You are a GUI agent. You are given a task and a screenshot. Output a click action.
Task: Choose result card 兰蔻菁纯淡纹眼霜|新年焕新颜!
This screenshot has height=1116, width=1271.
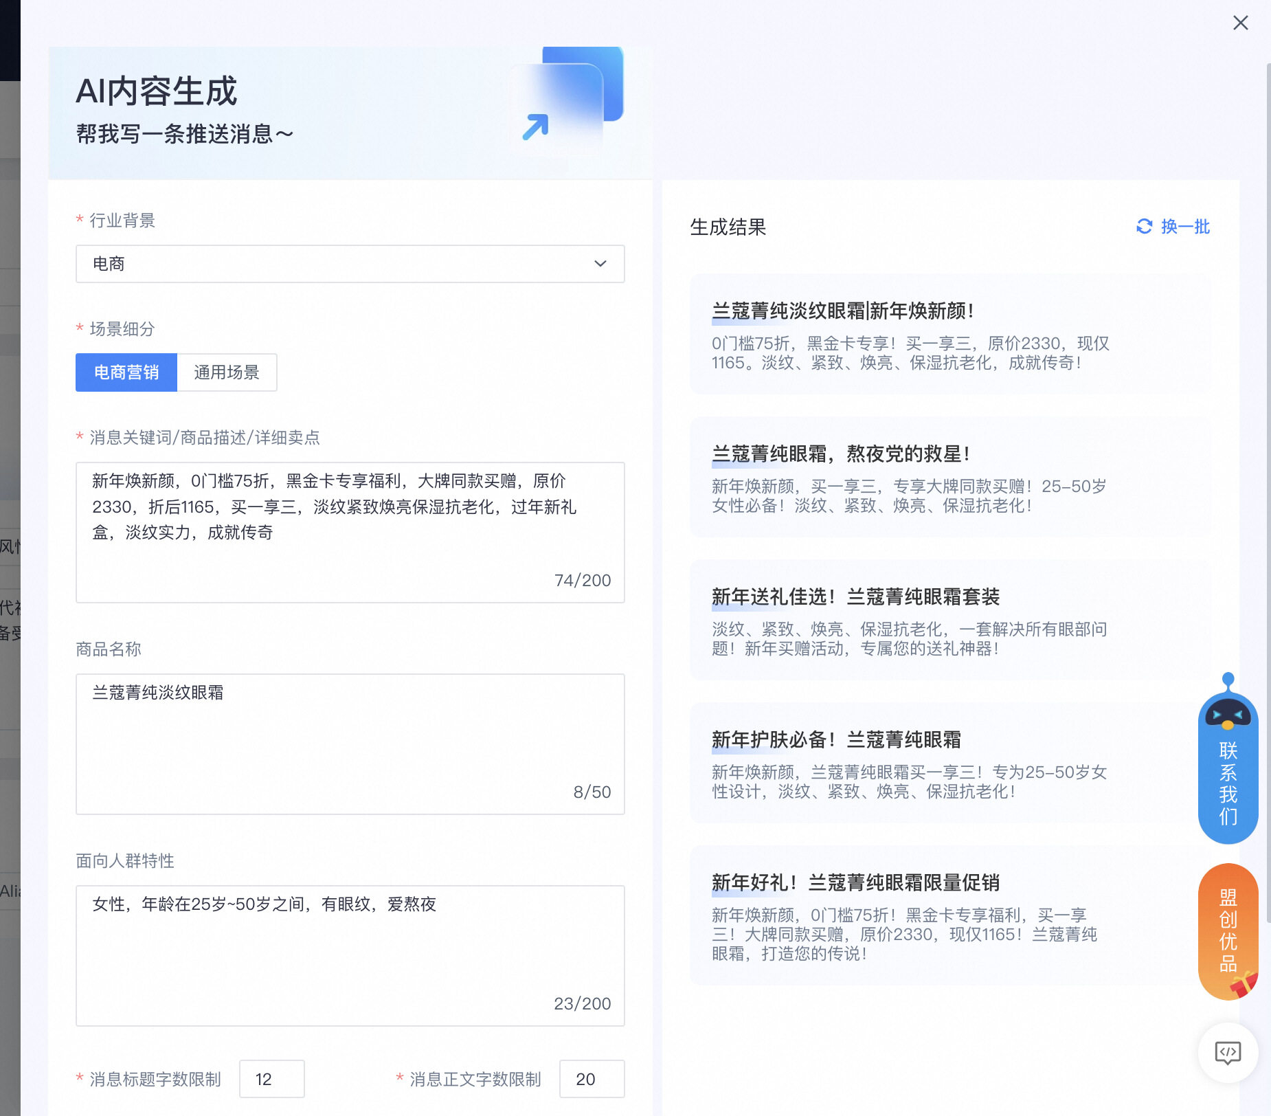point(951,334)
